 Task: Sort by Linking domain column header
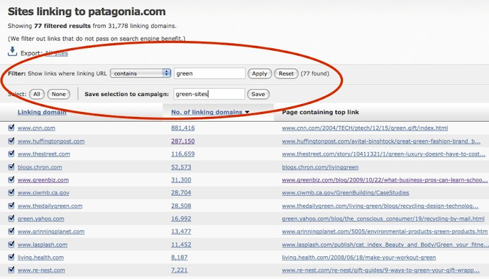pyautogui.click(x=42, y=113)
